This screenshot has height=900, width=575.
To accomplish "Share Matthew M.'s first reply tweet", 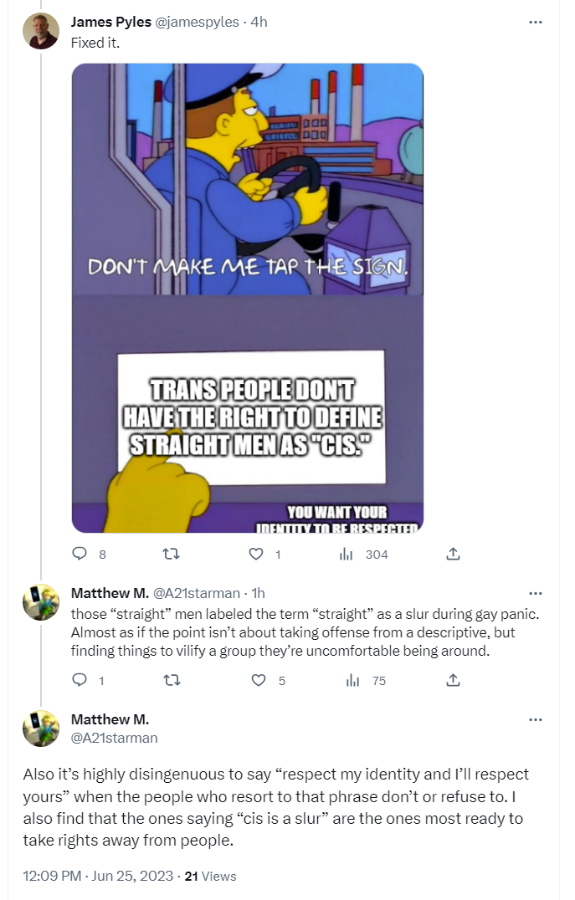I will click(453, 680).
